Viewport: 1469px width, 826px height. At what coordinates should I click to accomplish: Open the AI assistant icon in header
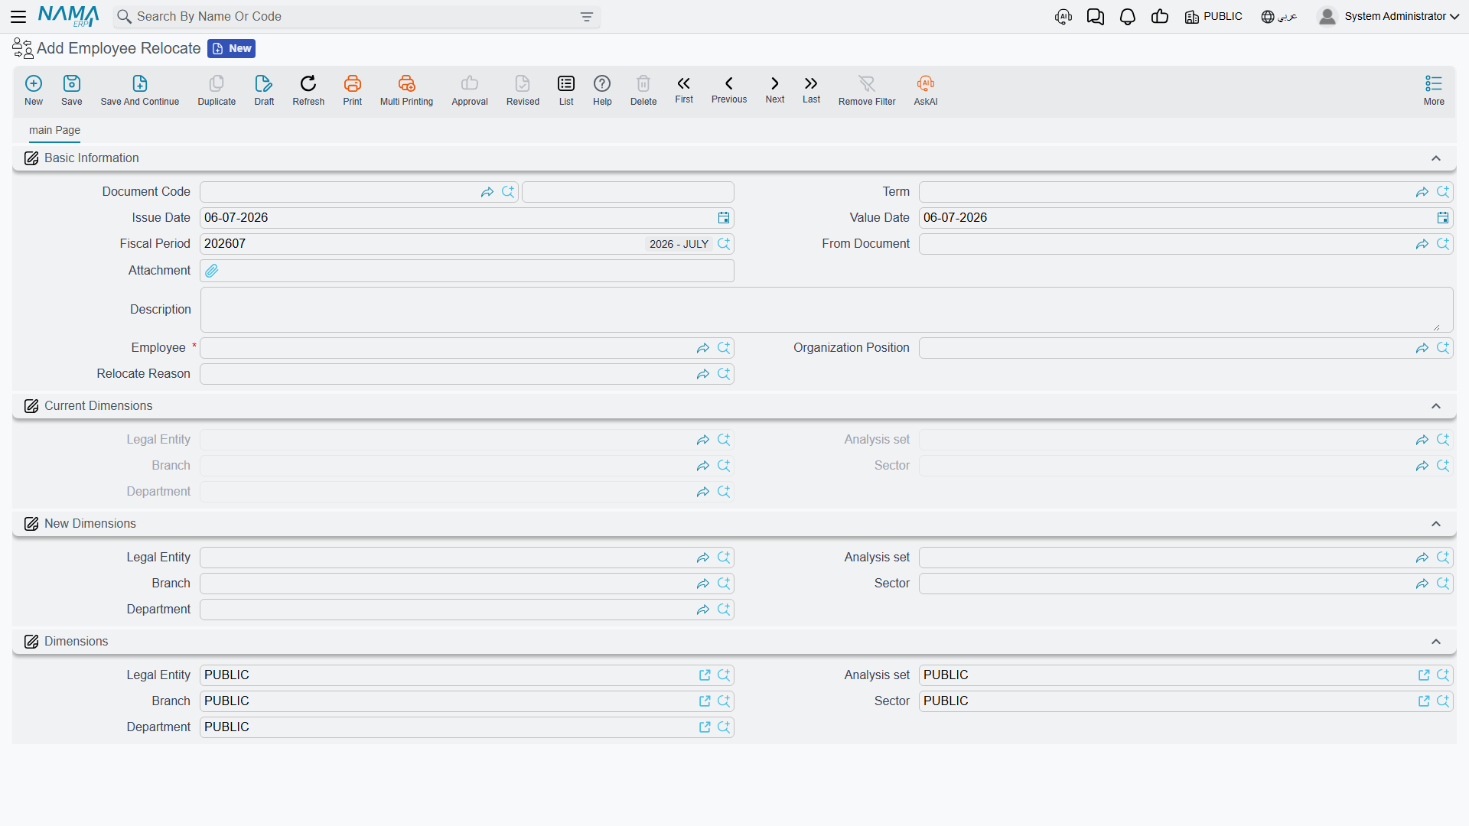(1063, 17)
